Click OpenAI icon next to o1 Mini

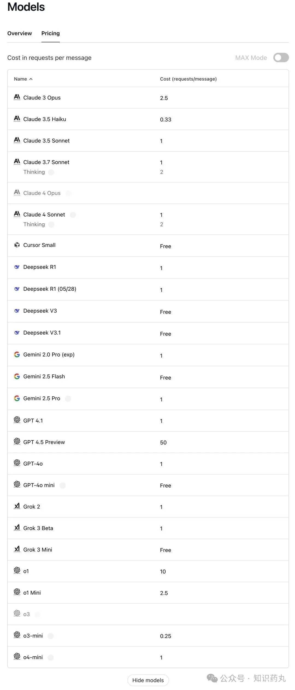17,592
